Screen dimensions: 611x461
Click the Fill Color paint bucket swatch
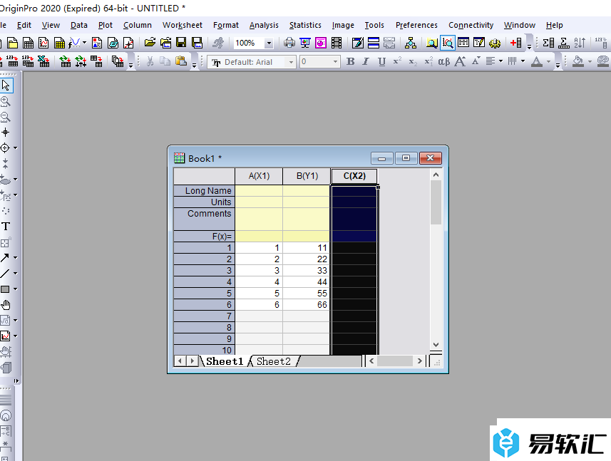pos(578,61)
